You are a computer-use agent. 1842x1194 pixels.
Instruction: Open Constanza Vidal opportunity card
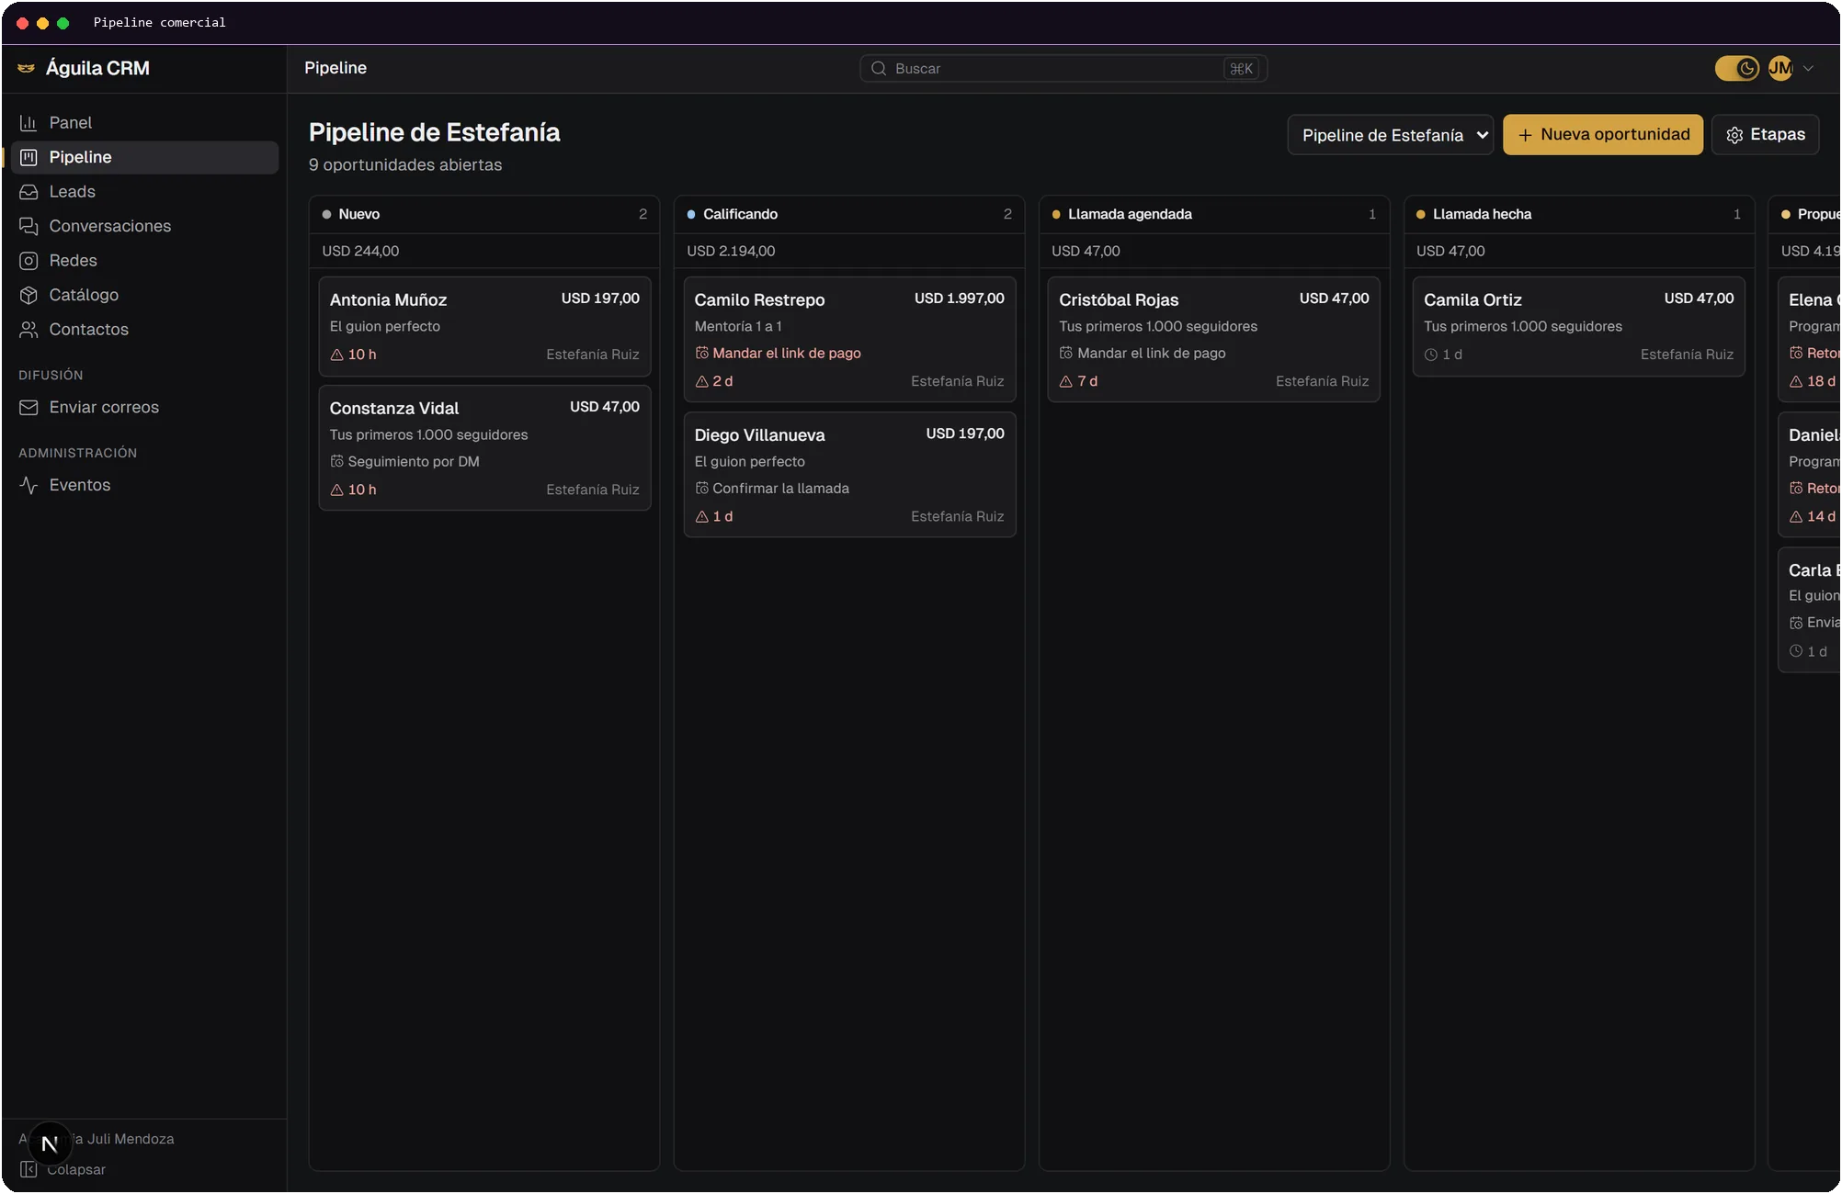click(x=484, y=447)
